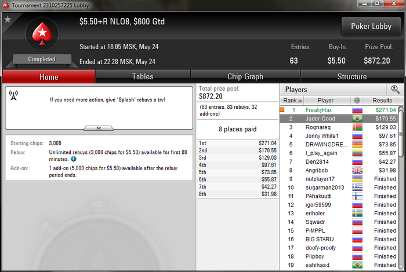406x272 pixels.
Task: Click the PokerStars red spade logo
Action: pos(42,34)
